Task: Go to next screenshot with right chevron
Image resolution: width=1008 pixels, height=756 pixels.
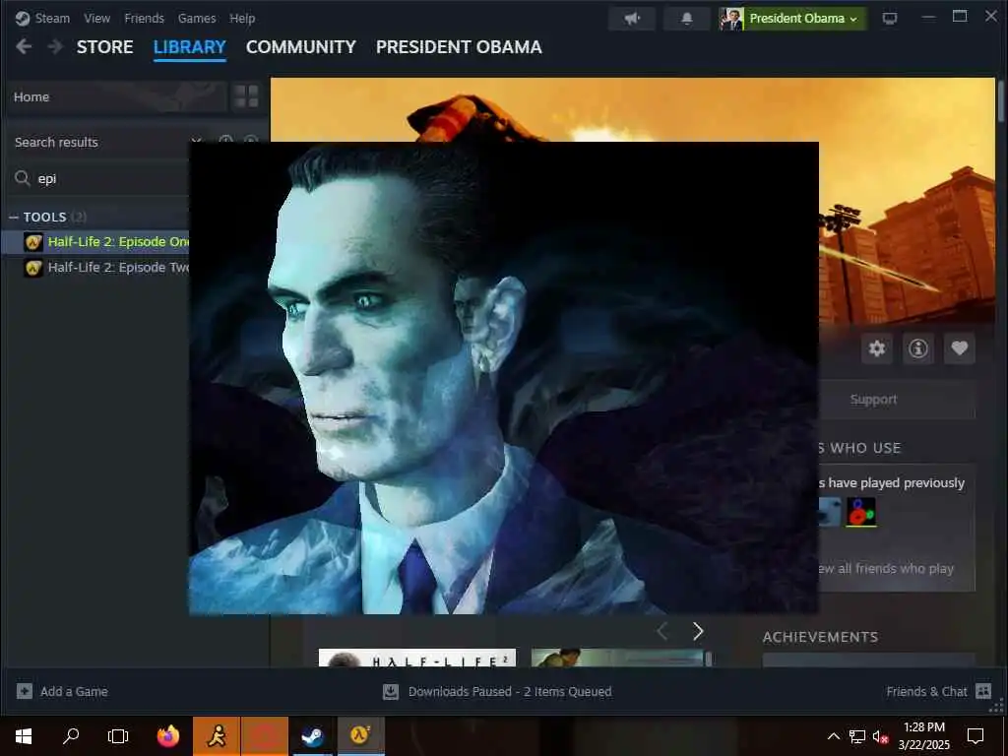Action: point(698,631)
